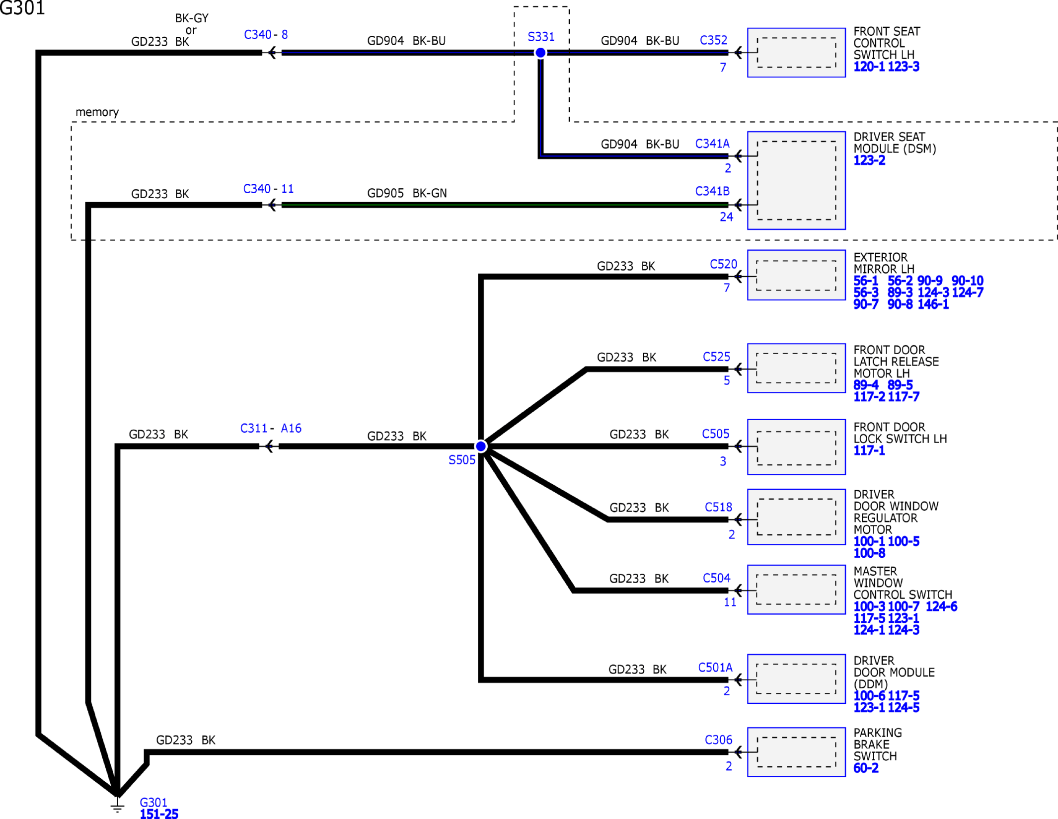Open page reference 117-1 link
This screenshot has height=819, width=1058.
point(869,450)
